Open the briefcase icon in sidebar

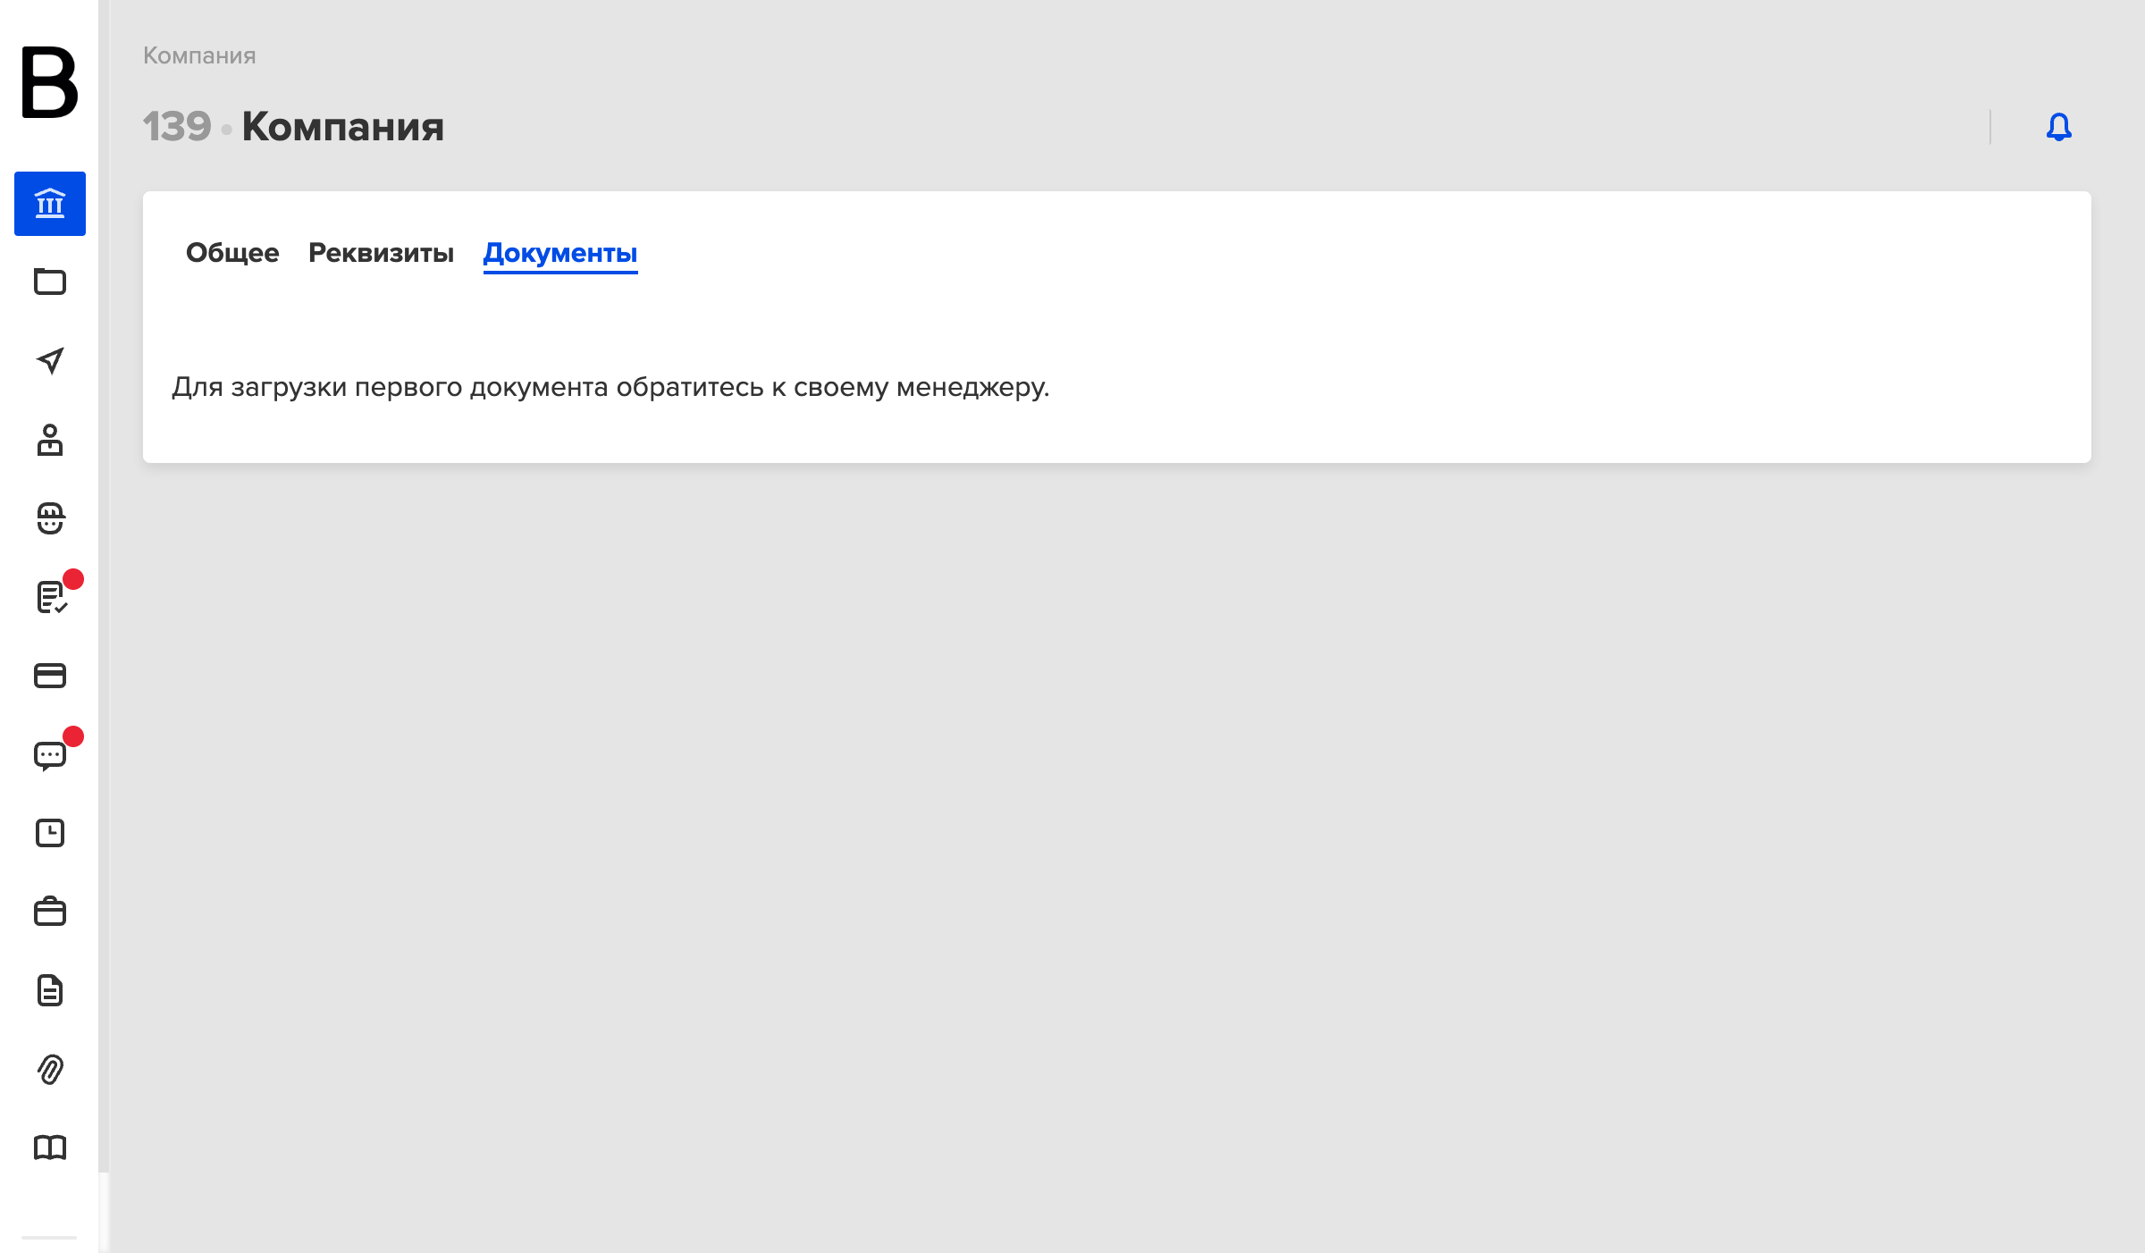click(x=50, y=912)
